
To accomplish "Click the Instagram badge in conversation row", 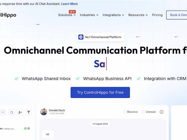I will (29, 129).
